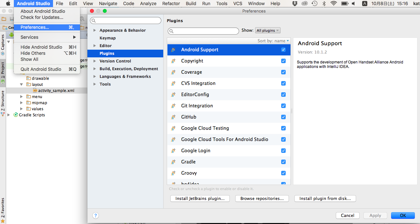This screenshot has width=420, height=224.
Task: Click Install JetBrains plugin... button
Action: (x=200, y=199)
